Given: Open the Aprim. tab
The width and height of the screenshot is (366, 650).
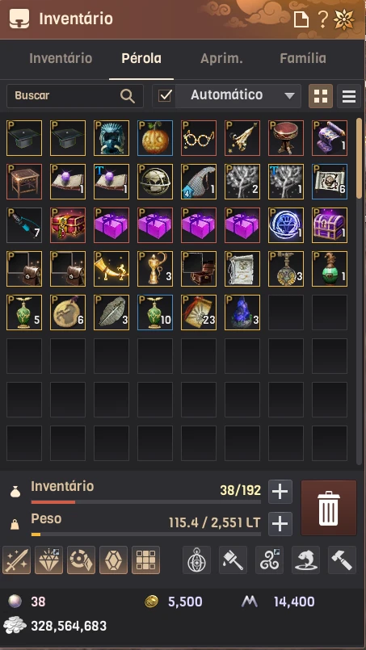Looking at the screenshot, I should pos(221,58).
